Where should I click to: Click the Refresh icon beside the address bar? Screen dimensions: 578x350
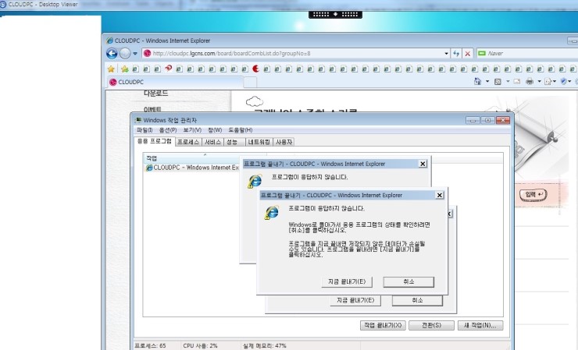[456, 53]
